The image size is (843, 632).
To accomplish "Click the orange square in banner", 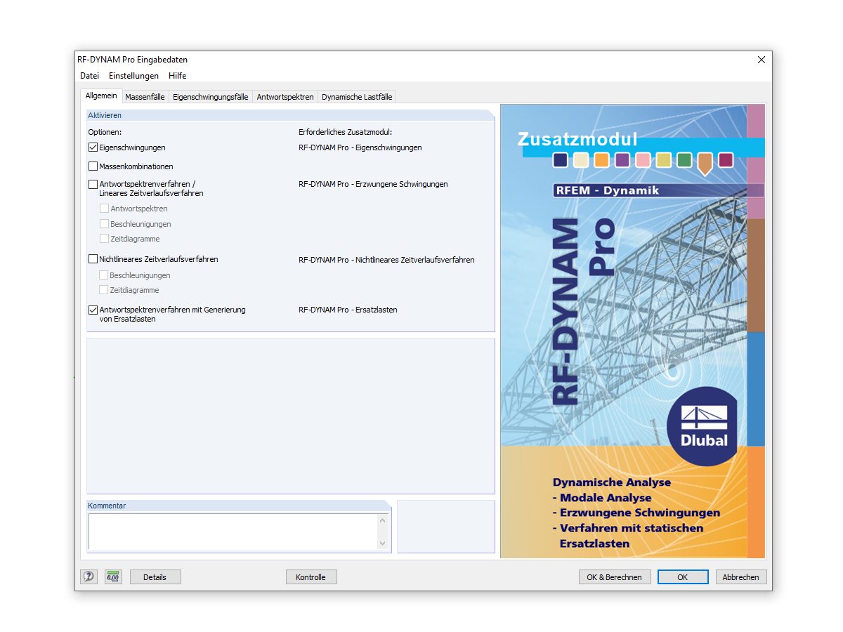I will [601, 160].
